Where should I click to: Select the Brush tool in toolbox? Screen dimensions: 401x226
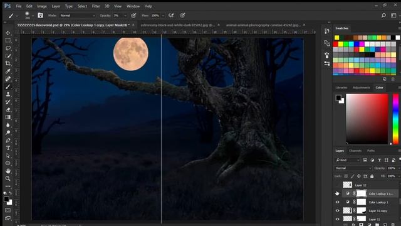coord(8,87)
